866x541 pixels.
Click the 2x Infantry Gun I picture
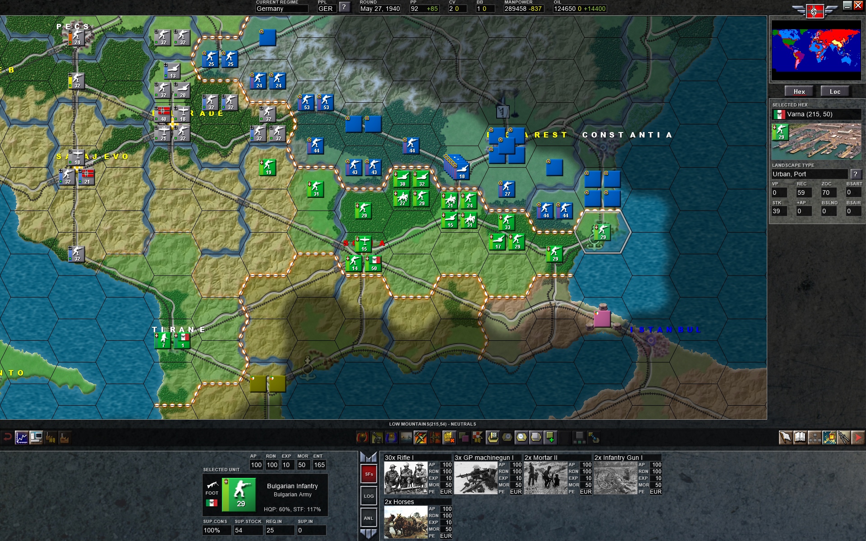pyautogui.click(x=615, y=478)
